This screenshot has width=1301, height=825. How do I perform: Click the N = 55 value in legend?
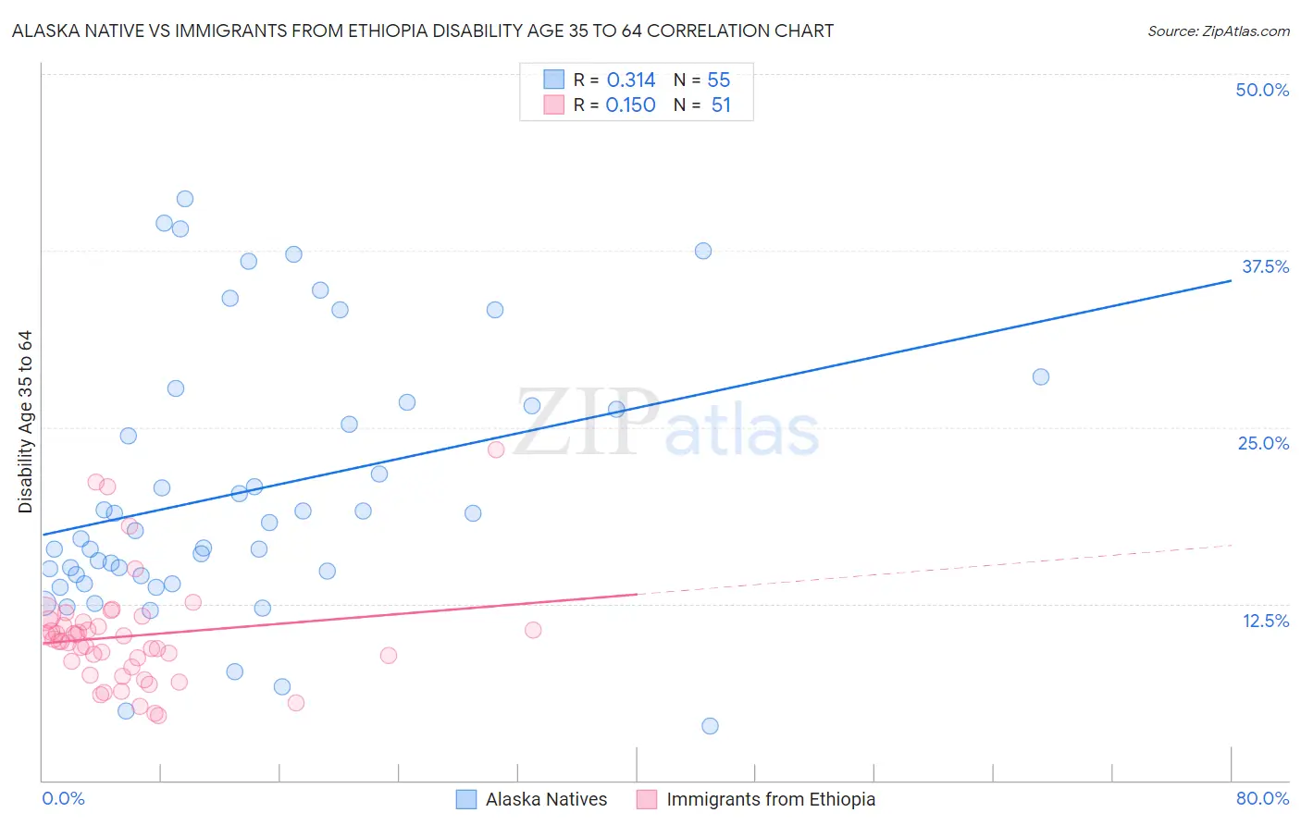tap(701, 80)
